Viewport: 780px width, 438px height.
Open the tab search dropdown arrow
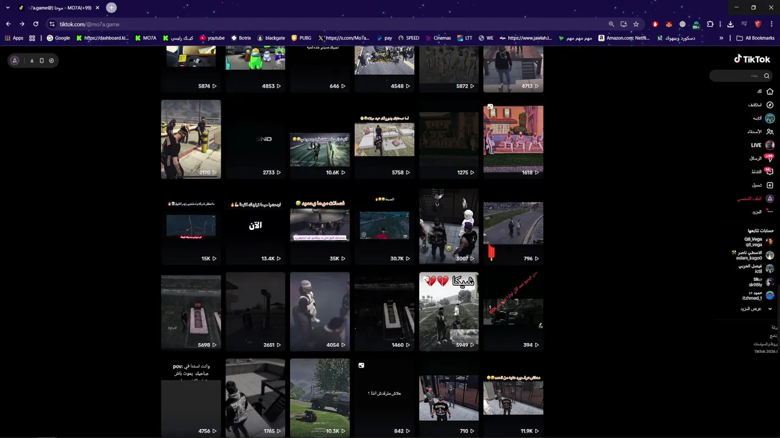tap(8, 8)
